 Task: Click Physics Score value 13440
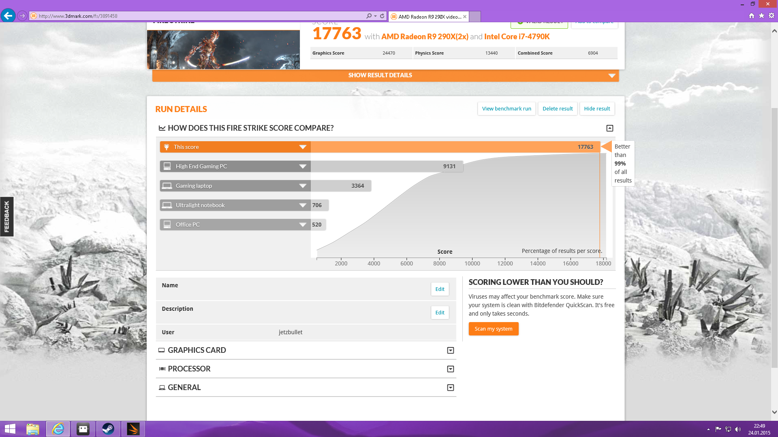point(492,53)
